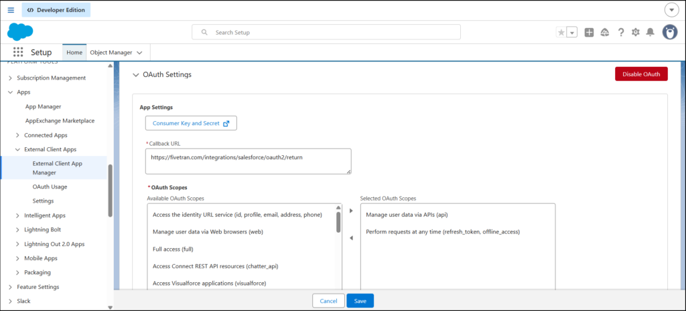Select Manage user data via APIs selected scope
The height and width of the screenshot is (311, 686).
pos(407,215)
